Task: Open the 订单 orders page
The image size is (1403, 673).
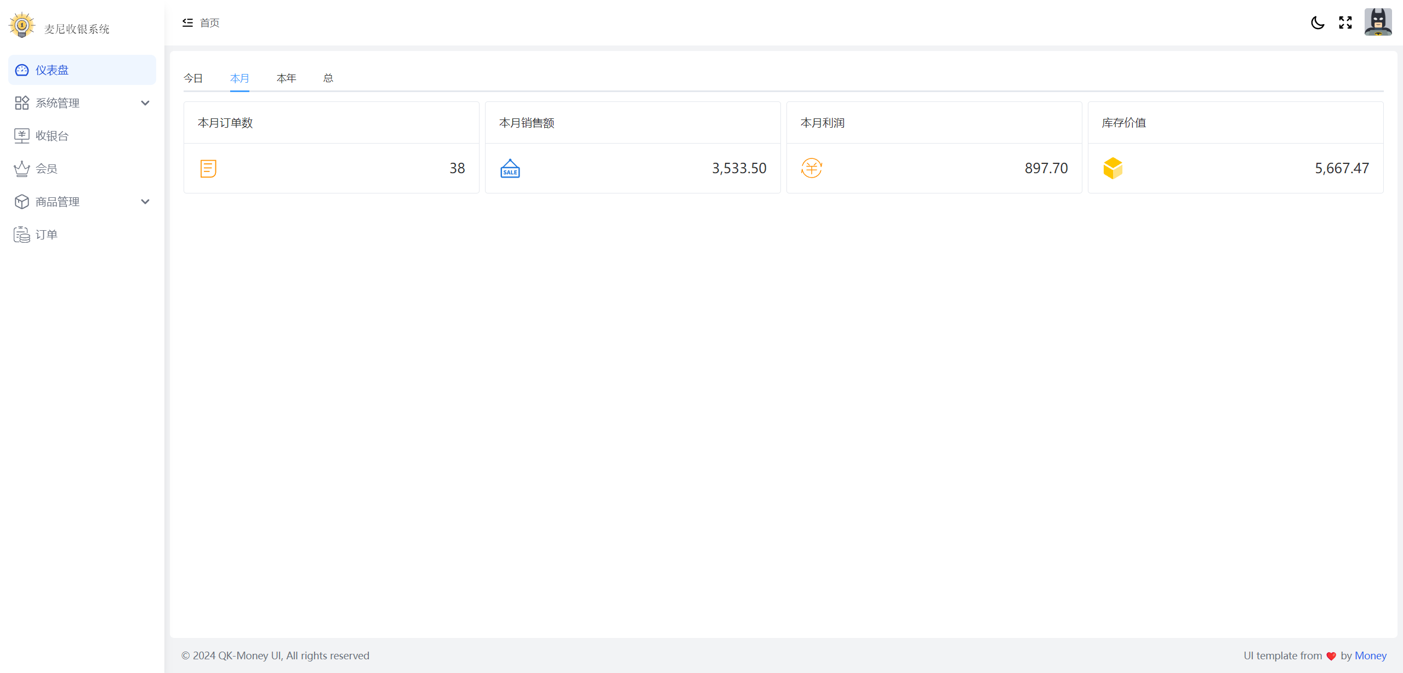Action: click(x=47, y=235)
